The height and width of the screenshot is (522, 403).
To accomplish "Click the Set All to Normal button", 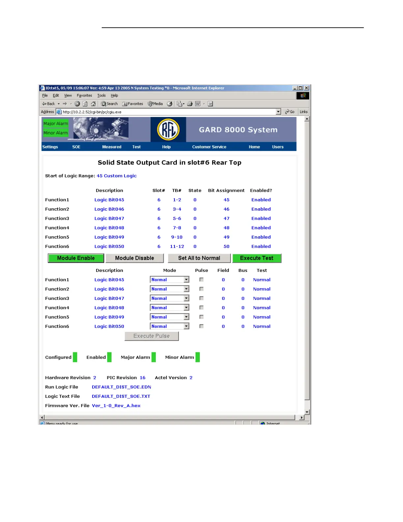I will 199,258.
